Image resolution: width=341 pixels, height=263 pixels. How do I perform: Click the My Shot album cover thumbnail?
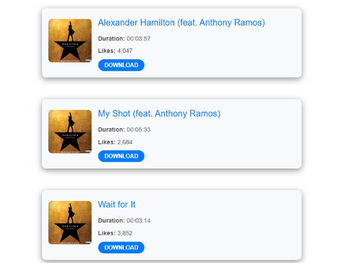click(x=70, y=131)
